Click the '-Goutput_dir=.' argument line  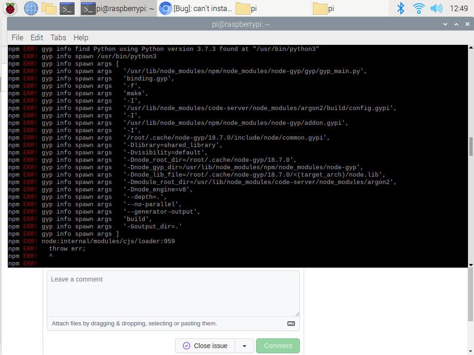coord(153,226)
